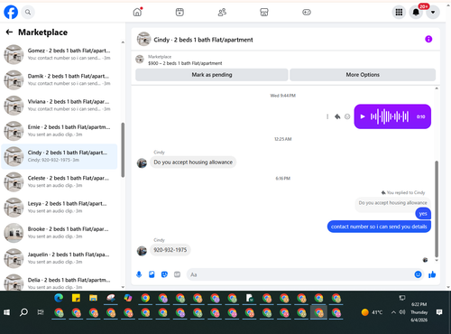Open File Explorer from taskbar

point(93,298)
